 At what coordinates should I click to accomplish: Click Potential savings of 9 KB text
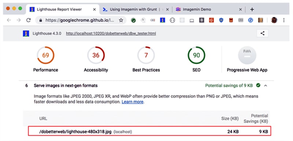[x=229, y=86]
